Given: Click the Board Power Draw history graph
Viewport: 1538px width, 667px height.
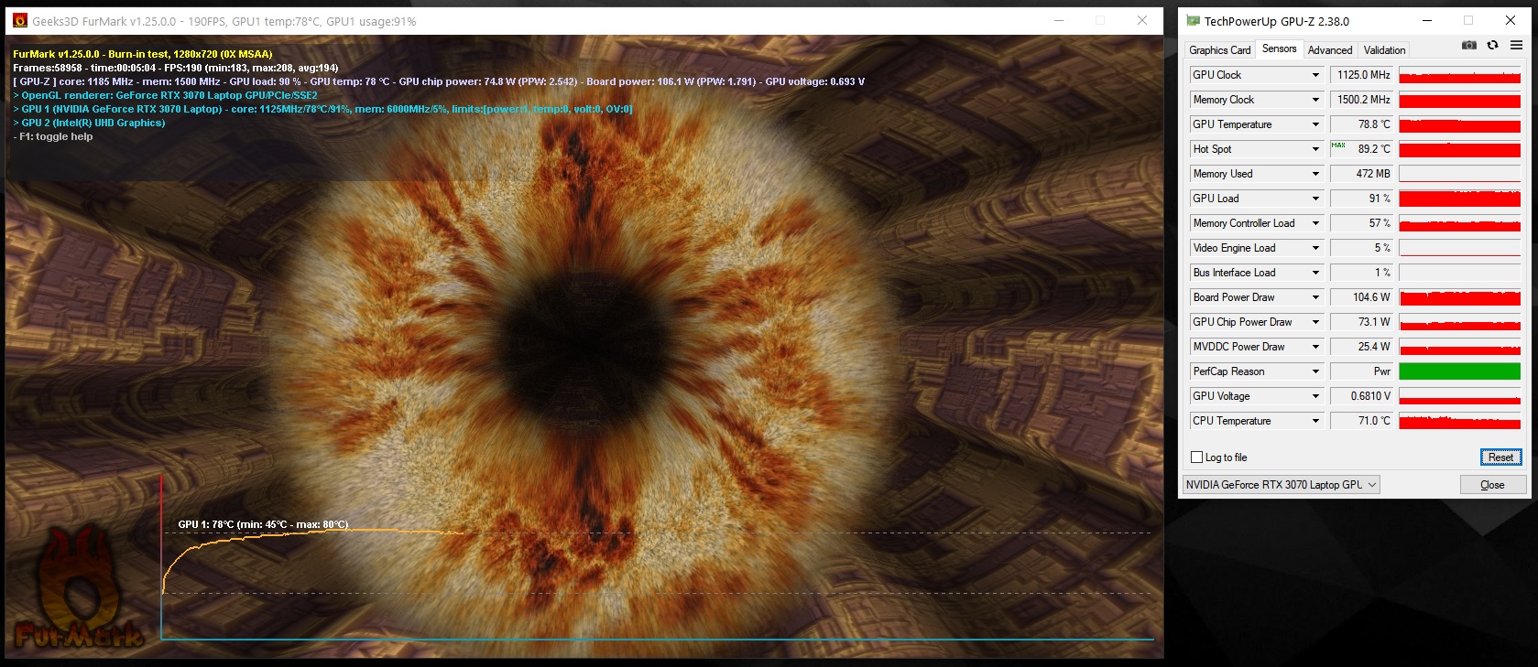Looking at the screenshot, I should pyautogui.click(x=1459, y=297).
